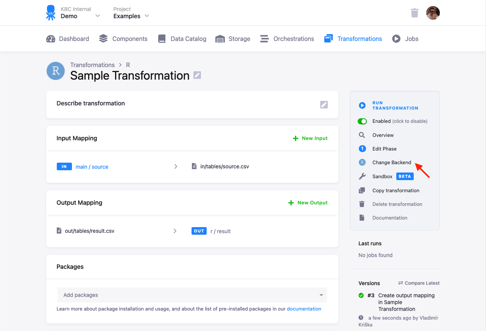
Task: Click the Storage warehouse icon
Action: [220, 39]
